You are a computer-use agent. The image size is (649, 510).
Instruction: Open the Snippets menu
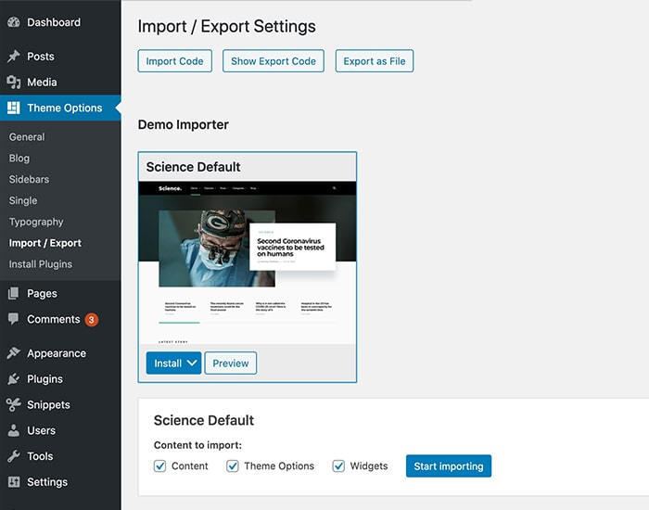[60, 404]
